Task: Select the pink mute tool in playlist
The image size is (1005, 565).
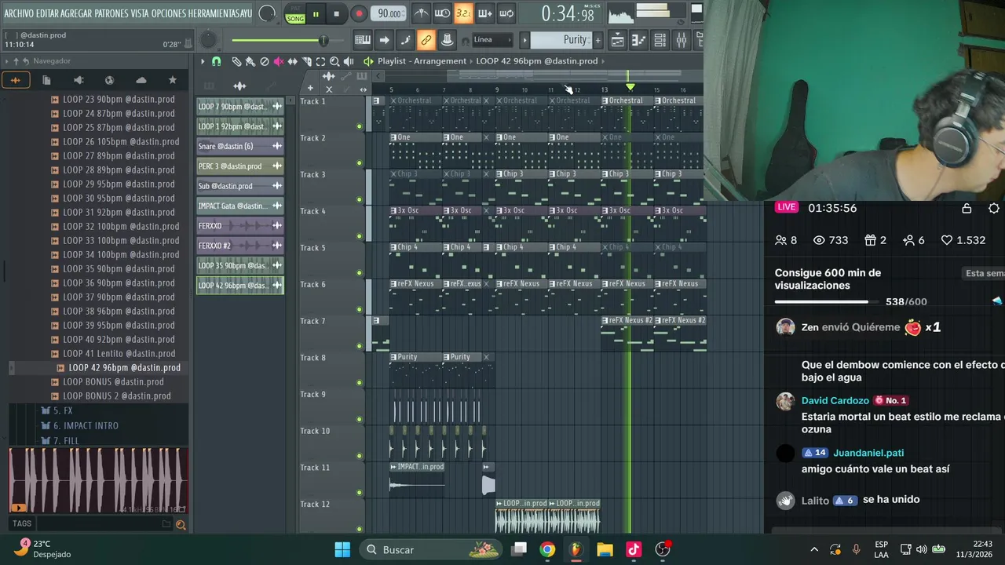Action: tap(278, 61)
